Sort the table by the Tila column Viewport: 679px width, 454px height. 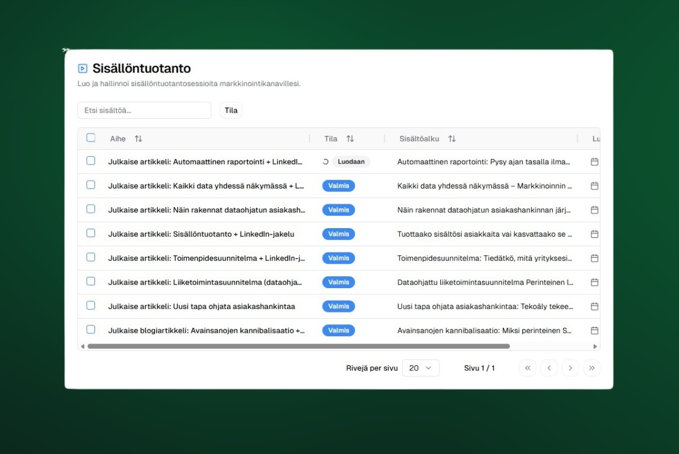click(350, 138)
